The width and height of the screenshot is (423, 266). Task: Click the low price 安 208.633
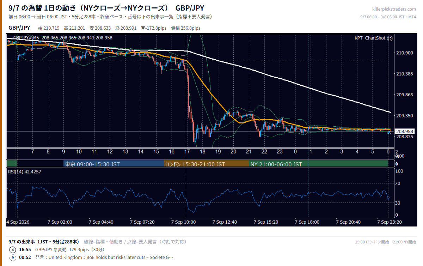pos(100,28)
